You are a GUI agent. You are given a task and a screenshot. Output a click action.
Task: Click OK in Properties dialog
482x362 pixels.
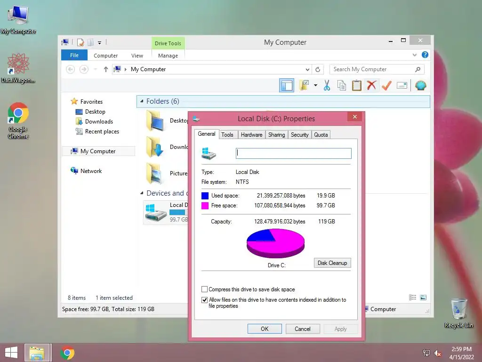[x=265, y=329]
